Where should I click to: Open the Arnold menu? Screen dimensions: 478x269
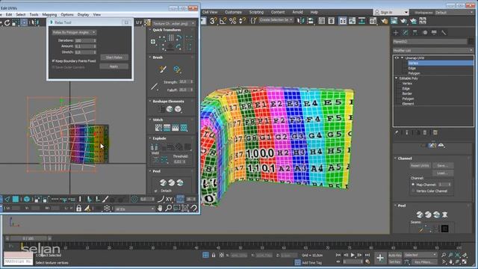297,12
